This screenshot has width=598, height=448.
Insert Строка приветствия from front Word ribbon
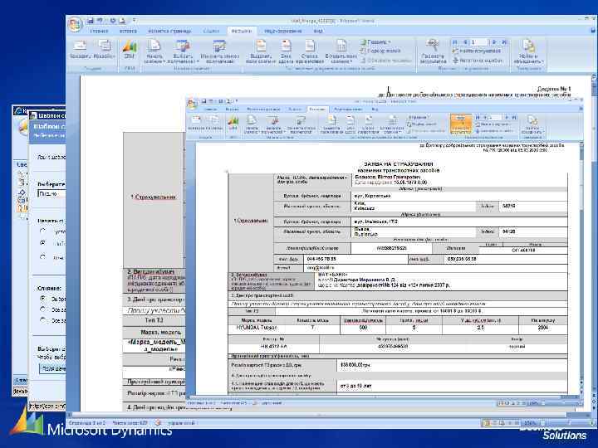pyautogui.click(x=368, y=124)
